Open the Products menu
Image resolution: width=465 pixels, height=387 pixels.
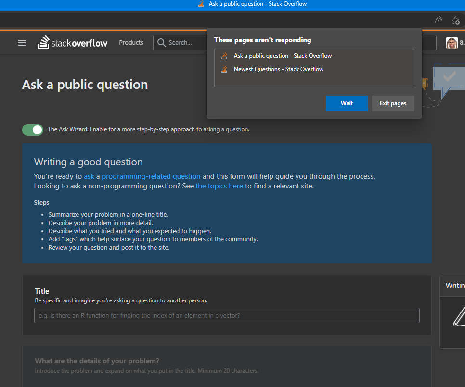pyautogui.click(x=131, y=43)
